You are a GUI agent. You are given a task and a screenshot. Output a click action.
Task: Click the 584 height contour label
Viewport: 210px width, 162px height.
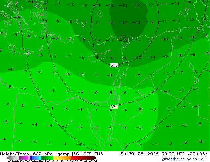[x=114, y=107]
